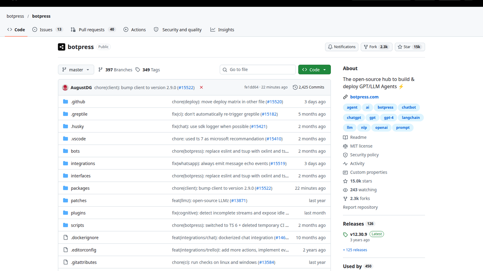This screenshot has height=271, width=483.
Task: Switch to the Issues tab
Action: pyautogui.click(x=48, y=30)
